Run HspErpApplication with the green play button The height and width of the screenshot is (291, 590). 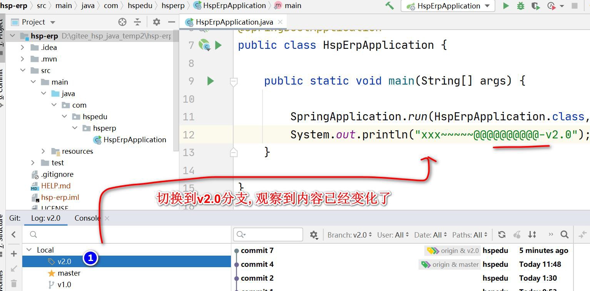(x=506, y=6)
